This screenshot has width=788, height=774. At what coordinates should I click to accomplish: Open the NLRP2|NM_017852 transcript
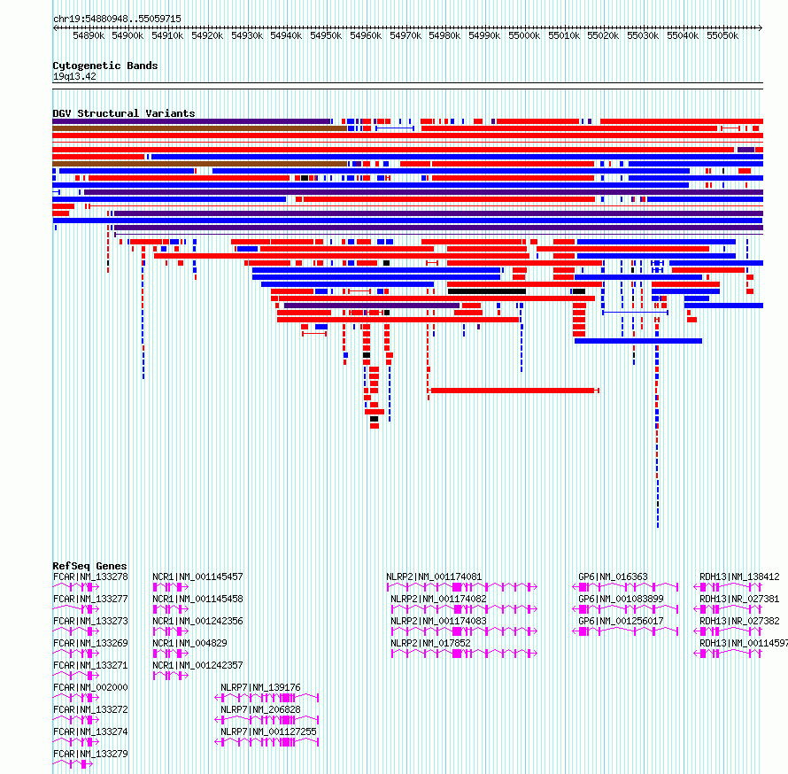pos(430,643)
